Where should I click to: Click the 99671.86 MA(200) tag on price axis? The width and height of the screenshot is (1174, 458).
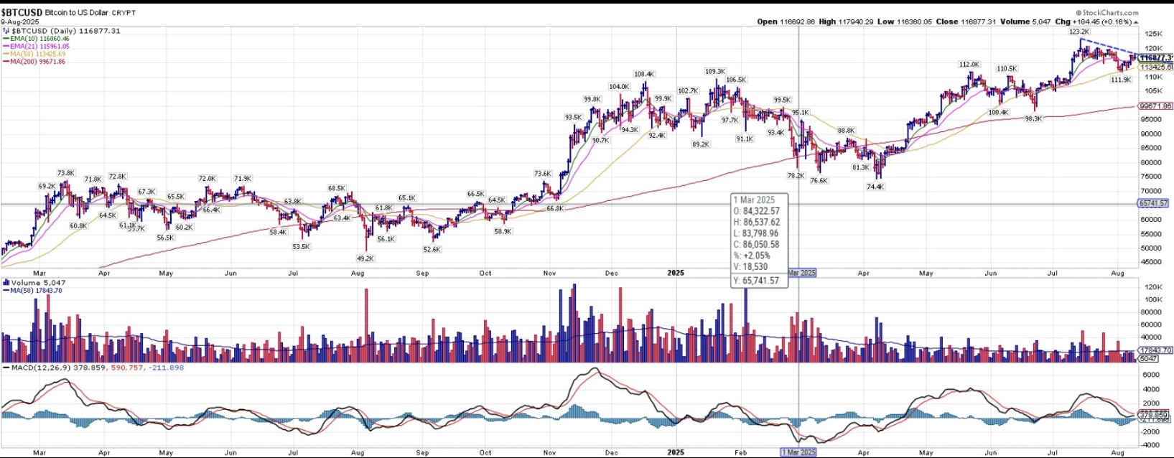(1155, 106)
